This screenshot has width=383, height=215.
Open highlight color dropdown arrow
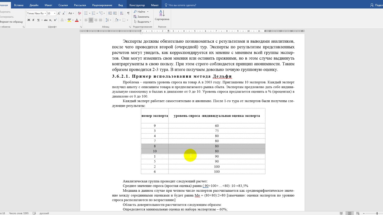tap(73, 20)
